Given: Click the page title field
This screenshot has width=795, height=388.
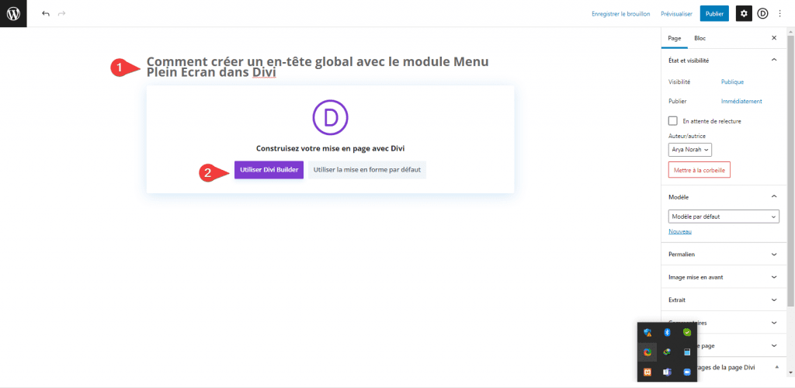Looking at the screenshot, I should [x=318, y=68].
